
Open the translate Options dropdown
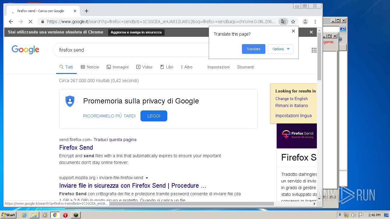pos(281,49)
